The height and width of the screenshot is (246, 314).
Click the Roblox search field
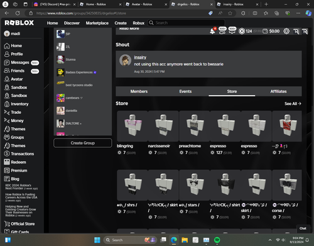(x=187, y=23)
